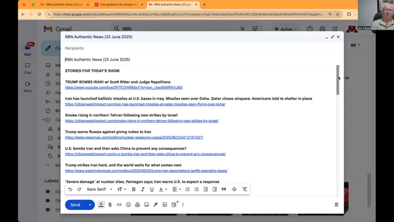394x222 pixels.
Task: Open the Google apps grid
Action: (335, 29)
